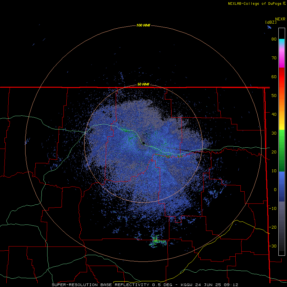
Task: Click the red segment of the color bar
Action: tap(282, 78)
